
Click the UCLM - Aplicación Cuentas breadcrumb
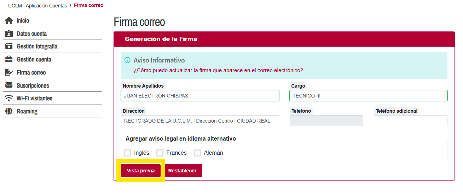(x=37, y=6)
